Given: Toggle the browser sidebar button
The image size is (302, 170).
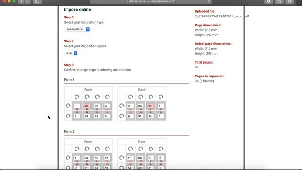Looking at the screenshot, I should (x=37, y=1).
